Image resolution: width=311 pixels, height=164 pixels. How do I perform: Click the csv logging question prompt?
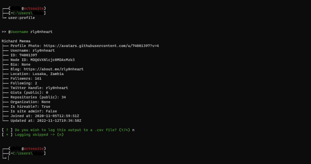(x=73, y=130)
